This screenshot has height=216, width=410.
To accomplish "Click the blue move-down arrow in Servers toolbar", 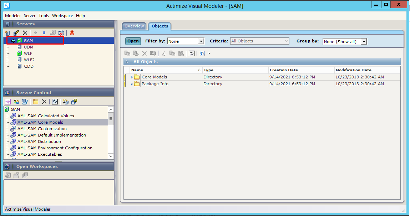I will (44, 33).
